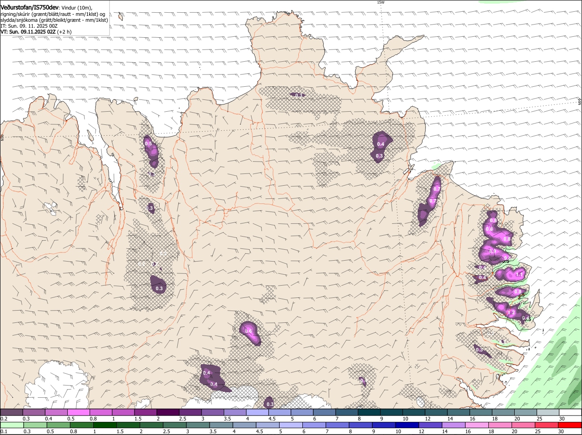Select the VT: Sun. 09.11.2025 02Z (+2 h) line
582x435 pixels.
pyautogui.click(x=36, y=32)
